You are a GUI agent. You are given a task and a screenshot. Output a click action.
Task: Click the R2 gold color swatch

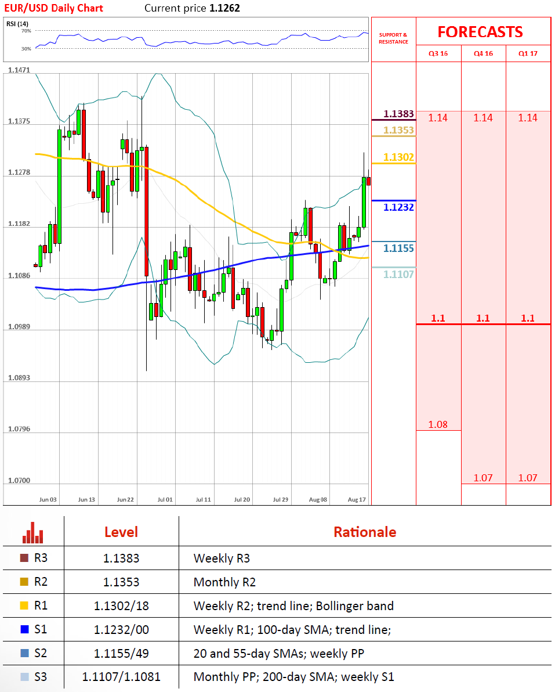point(24,582)
